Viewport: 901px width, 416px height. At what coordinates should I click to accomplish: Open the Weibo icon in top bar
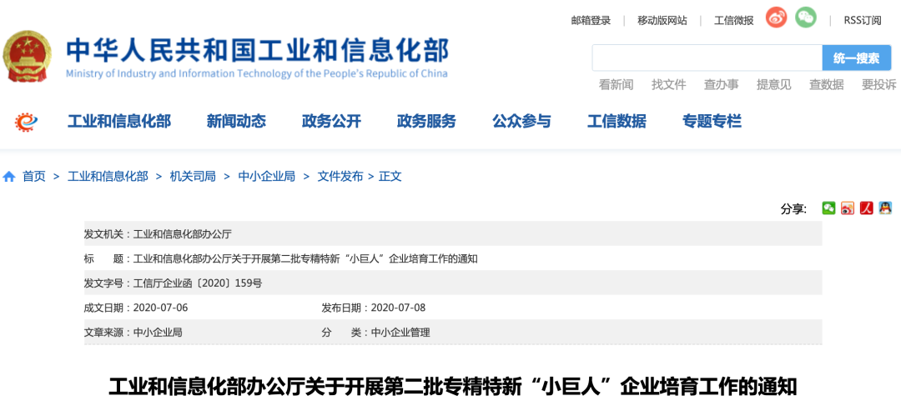pyautogui.click(x=776, y=18)
